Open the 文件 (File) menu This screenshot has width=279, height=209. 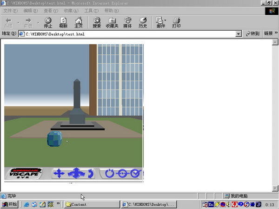[11, 11]
